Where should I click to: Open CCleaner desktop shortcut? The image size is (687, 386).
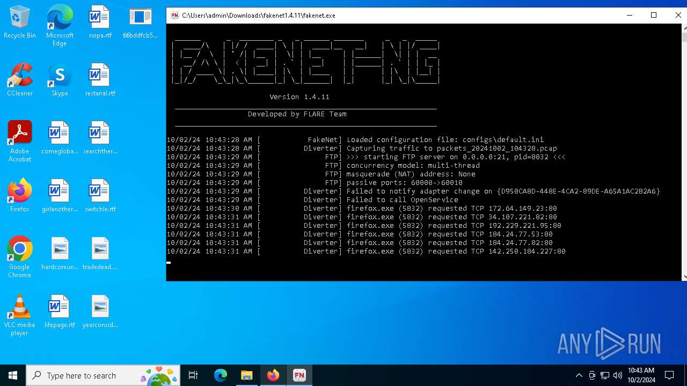[20, 80]
